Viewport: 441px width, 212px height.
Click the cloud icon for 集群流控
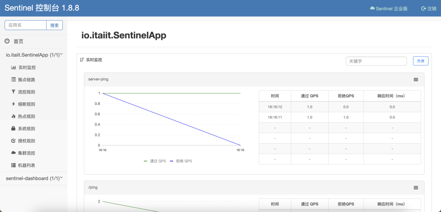point(13,153)
